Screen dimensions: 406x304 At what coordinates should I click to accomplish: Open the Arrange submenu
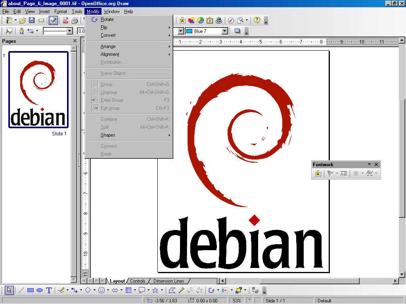point(108,46)
